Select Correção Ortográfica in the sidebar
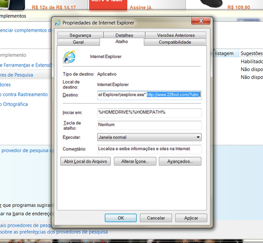The image size is (263, 243). tap(14, 104)
